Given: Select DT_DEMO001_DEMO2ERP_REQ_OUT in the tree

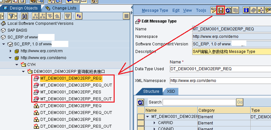Looking at the screenshot, I should click(x=76, y=113).
